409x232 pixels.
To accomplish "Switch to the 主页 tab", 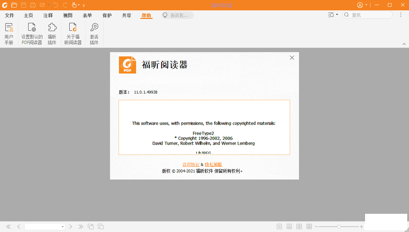I will 29,15.
